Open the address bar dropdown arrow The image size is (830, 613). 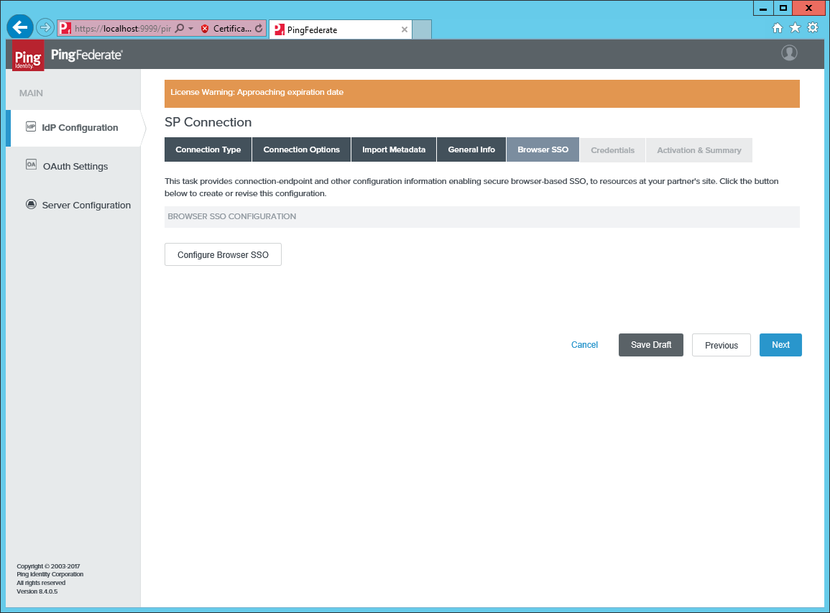pyautogui.click(x=191, y=29)
